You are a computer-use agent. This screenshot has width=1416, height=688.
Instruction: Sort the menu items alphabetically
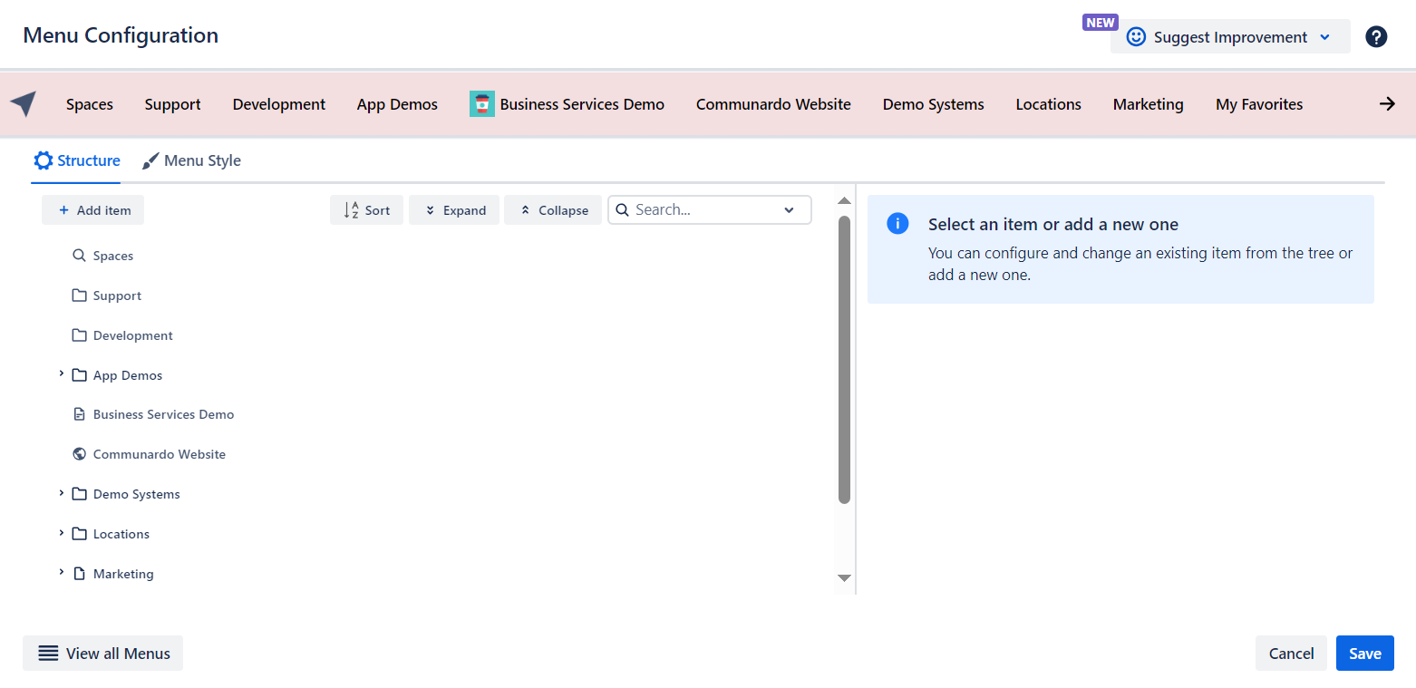point(367,210)
